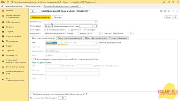Open notifications bell icon
The width and height of the screenshot is (180, 101).
pos(164,2)
